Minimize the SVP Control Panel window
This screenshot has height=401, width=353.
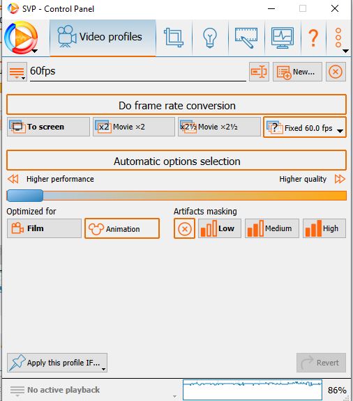(271, 8)
